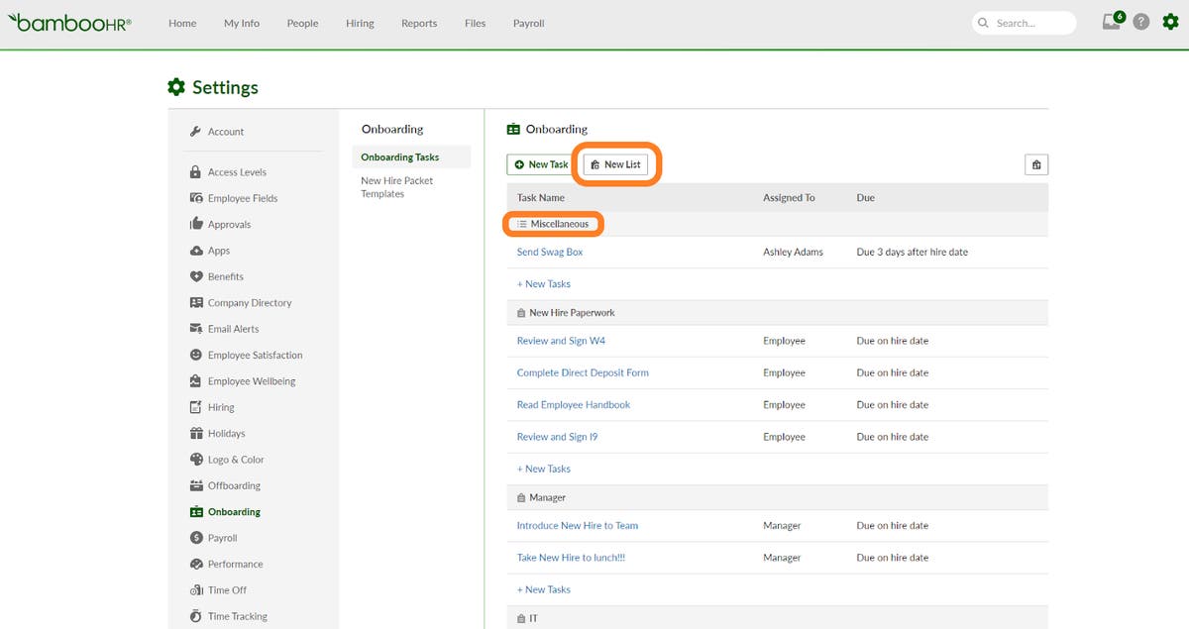Click the Employee Wellbeing sidebar entry

[251, 380]
